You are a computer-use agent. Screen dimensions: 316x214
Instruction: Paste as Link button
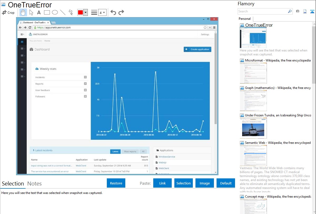point(162,183)
